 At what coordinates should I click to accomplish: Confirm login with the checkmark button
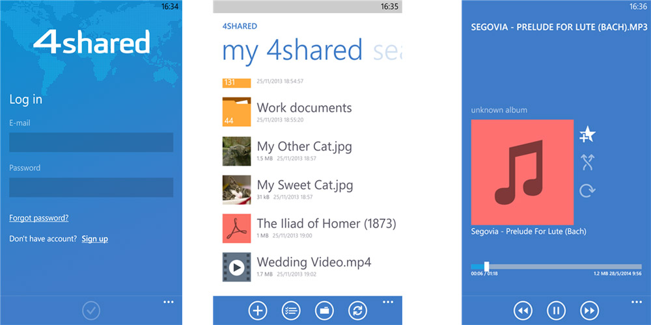pyautogui.click(x=90, y=310)
